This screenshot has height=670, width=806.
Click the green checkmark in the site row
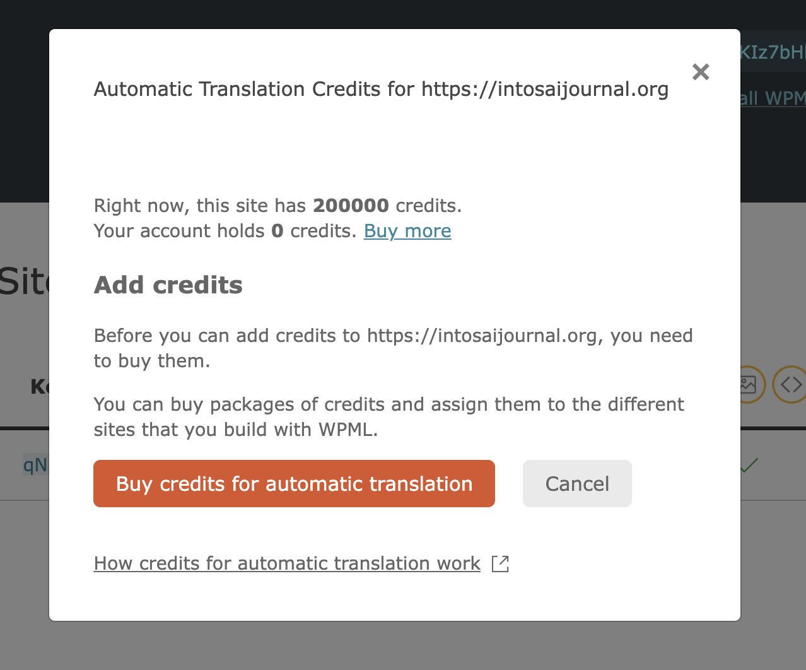click(x=749, y=466)
